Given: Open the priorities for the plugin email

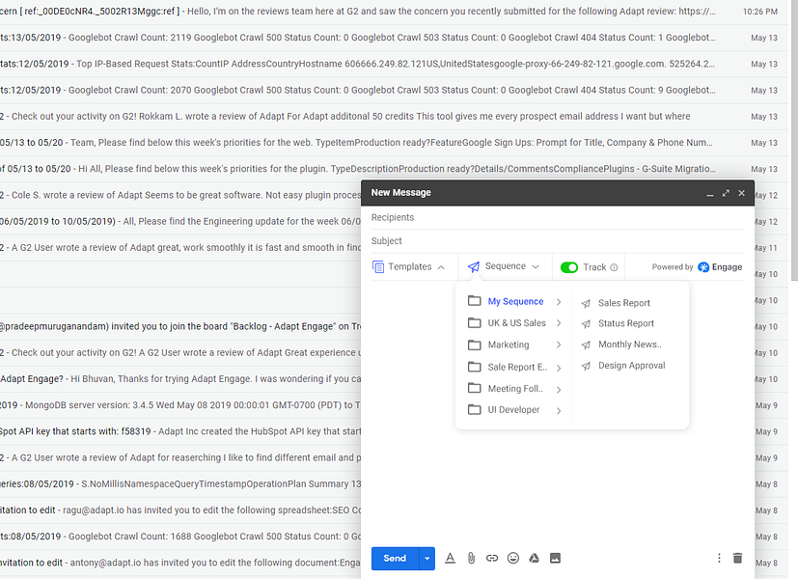Looking at the screenshot, I should [x=392, y=169].
